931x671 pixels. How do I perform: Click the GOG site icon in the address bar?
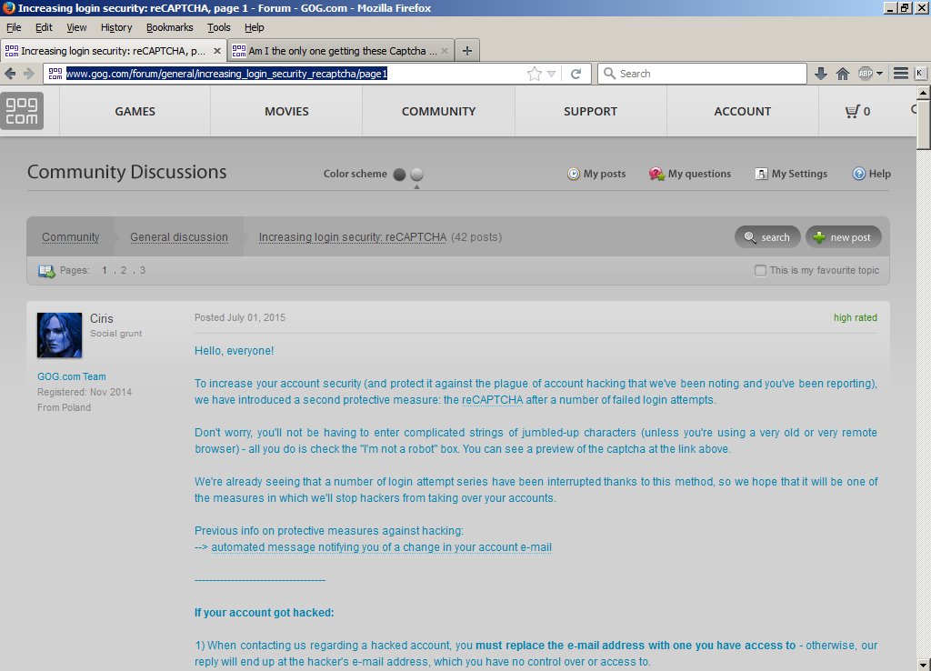tap(55, 74)
